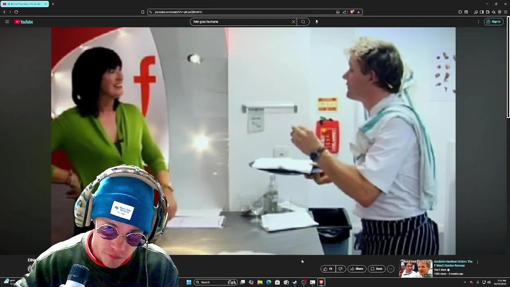Share the page link from the address bar
The width and height of the screenshot is (510, 287).
(x=345, y=12)
